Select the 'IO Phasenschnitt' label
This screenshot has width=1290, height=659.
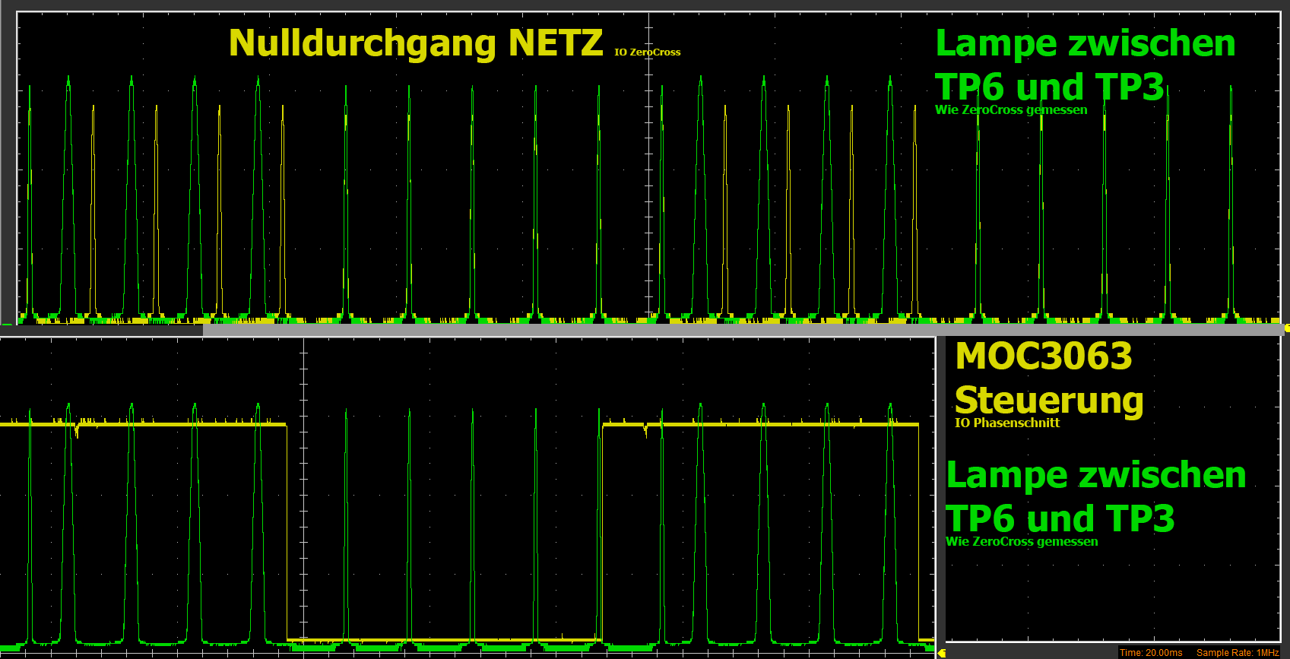coord(1007,423)
